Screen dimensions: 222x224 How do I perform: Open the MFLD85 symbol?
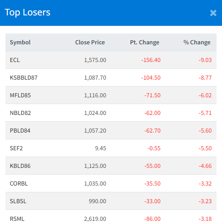20,95
